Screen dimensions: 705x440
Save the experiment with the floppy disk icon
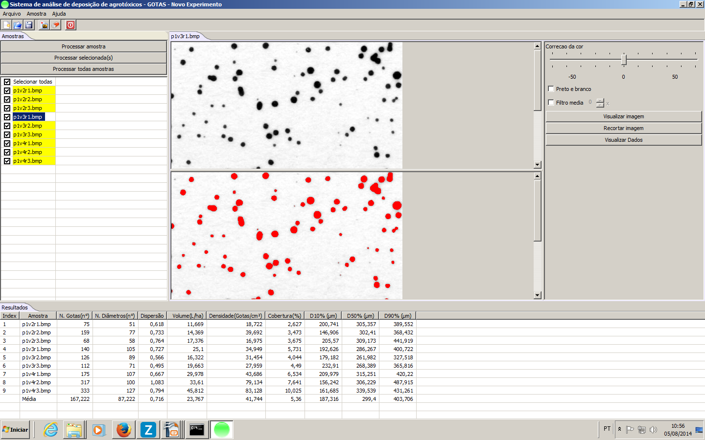[29, 25]
